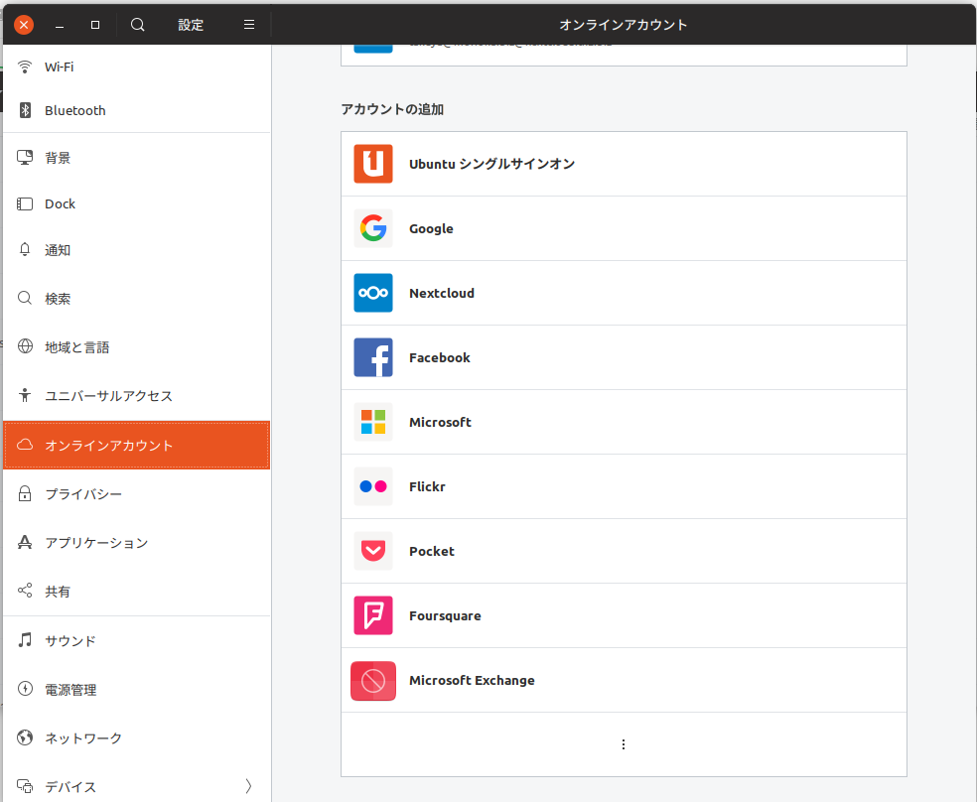This screenshot has height=802, width=977.
Task: Click the 電源管理 power icon
Action: pos(25,689)
